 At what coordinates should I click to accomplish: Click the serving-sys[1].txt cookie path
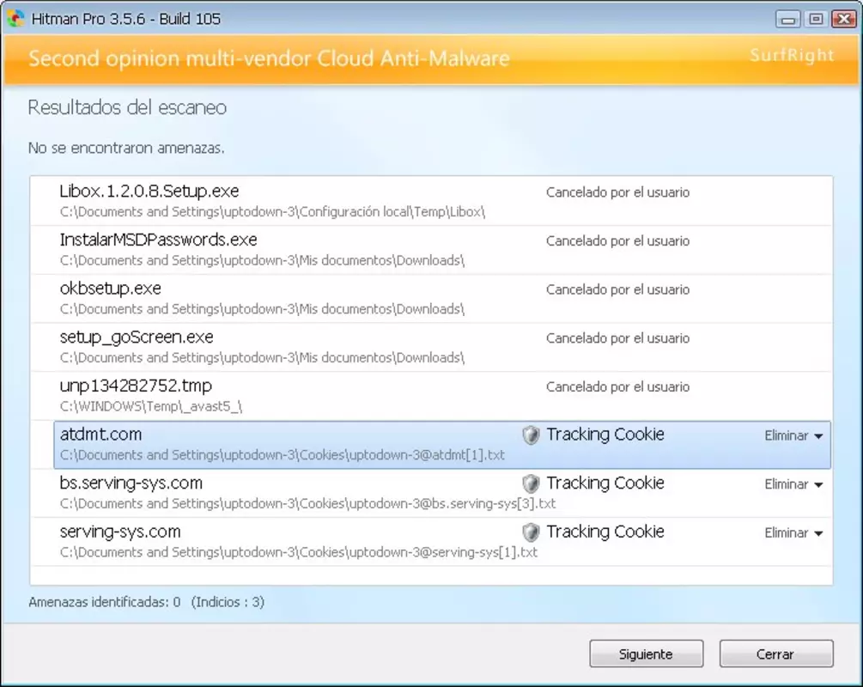298,552
